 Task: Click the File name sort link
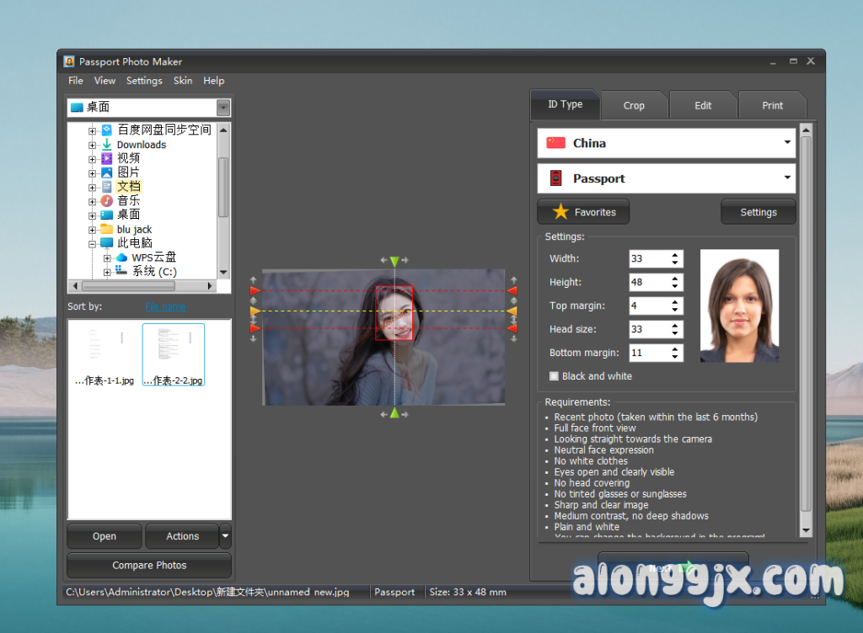[x=165, y=306]
